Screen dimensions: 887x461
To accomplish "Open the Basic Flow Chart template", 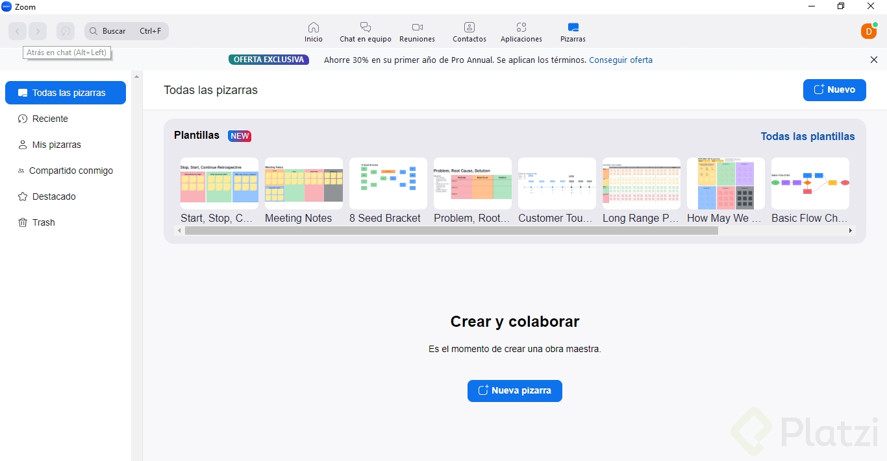I will pyautogui.click(x=810, y=191).
